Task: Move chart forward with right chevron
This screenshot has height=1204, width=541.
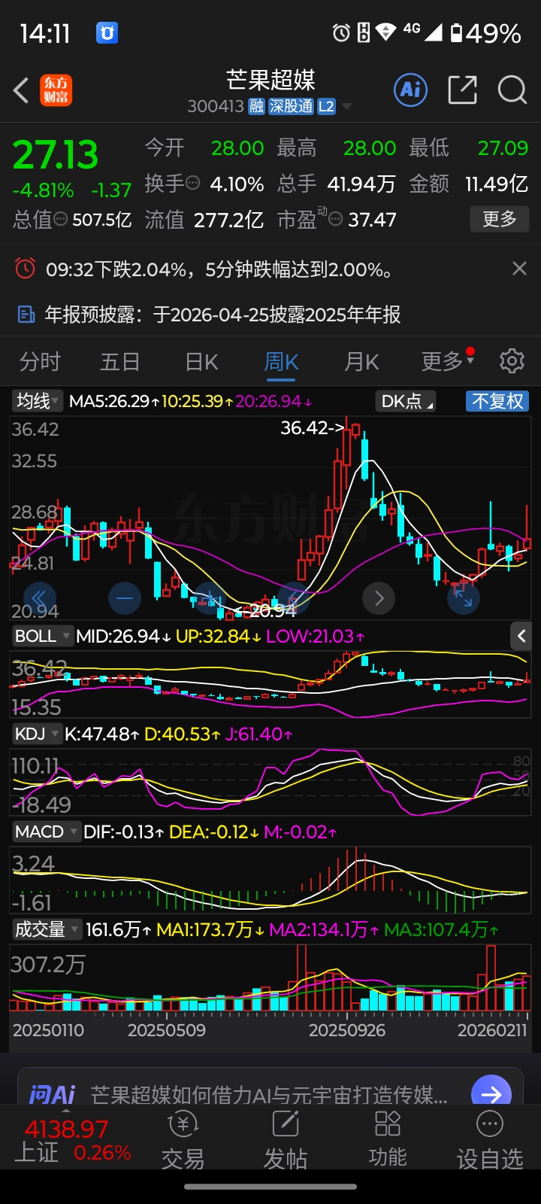Action: tap(379, 598)
